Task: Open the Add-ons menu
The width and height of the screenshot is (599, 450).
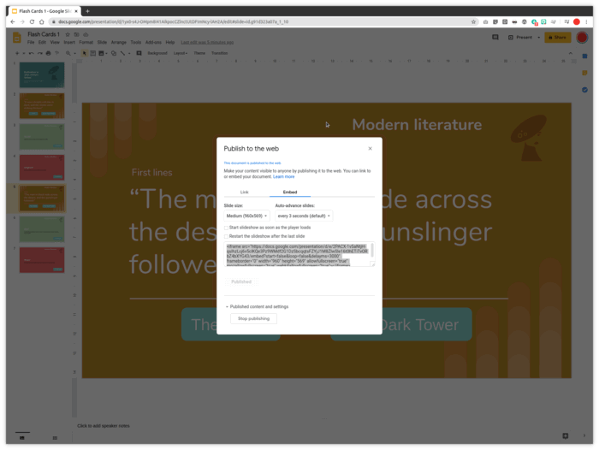Action: [153, 43]
